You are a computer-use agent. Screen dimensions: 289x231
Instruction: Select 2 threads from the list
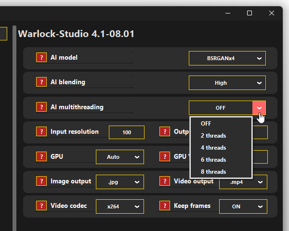pyautogui.click(x=213, y=136)
